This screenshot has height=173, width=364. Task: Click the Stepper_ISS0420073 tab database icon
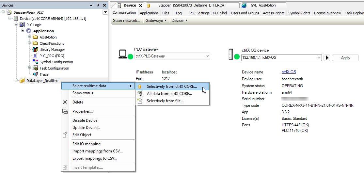click(x=149, y=5)
